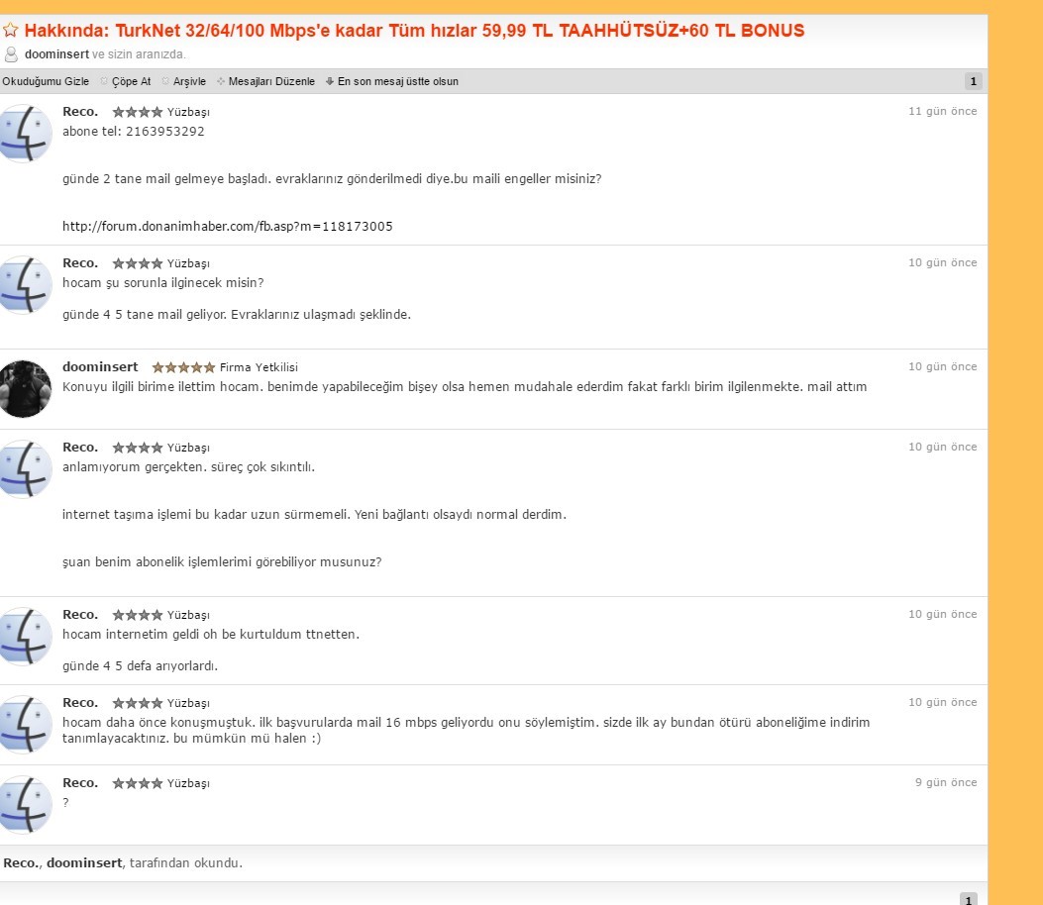1043x905 pixels.
Task: Open Reco. username above 'hocam daha önce konuşmuştuk'
Action: click(x=80, y=703)
